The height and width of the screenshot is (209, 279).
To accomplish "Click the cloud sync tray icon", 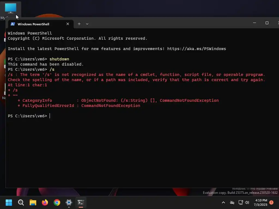I will tap(232, 202).
